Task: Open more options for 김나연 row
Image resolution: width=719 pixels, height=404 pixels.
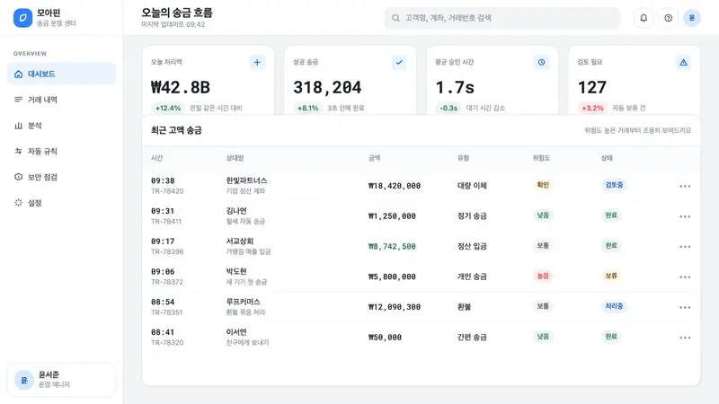Action: (685, 216)
